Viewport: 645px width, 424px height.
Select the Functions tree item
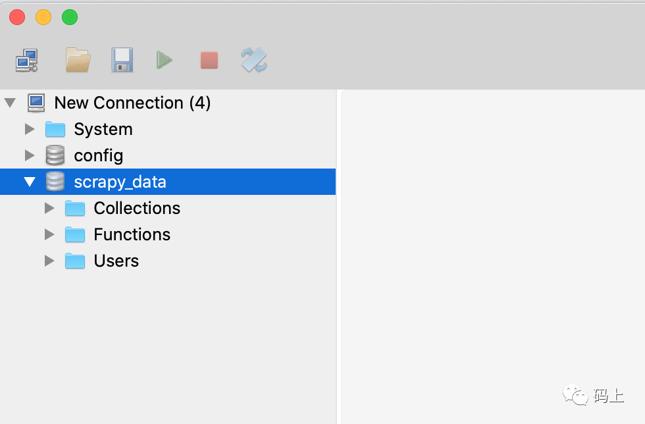point(132,234)
